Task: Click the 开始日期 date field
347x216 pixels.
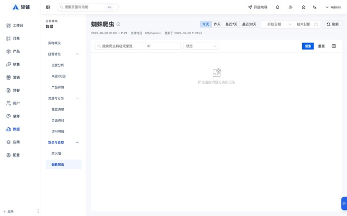Action: coord(274,24)
